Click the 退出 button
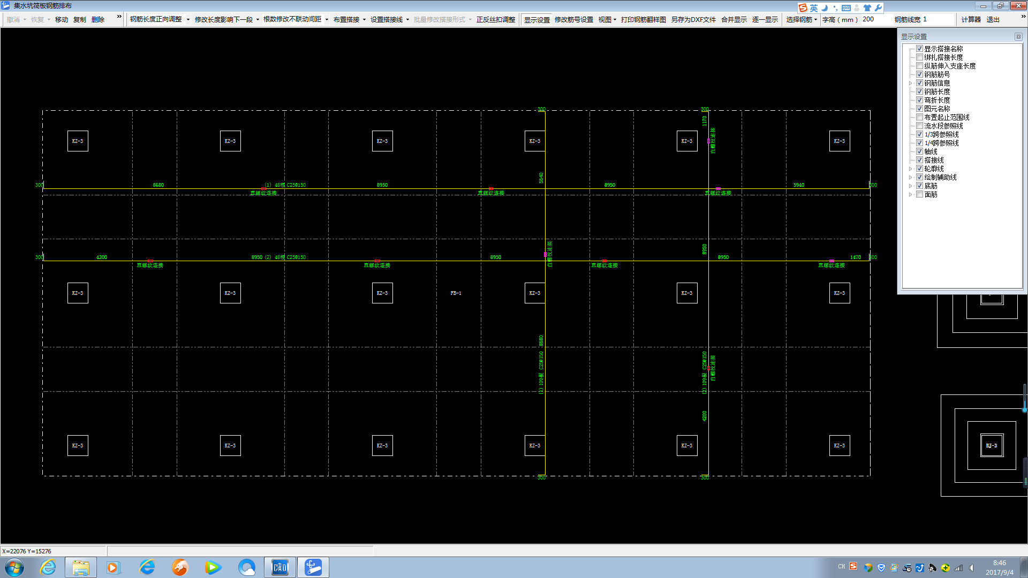Screen dimensions: 1028x578 click(993, 19)
